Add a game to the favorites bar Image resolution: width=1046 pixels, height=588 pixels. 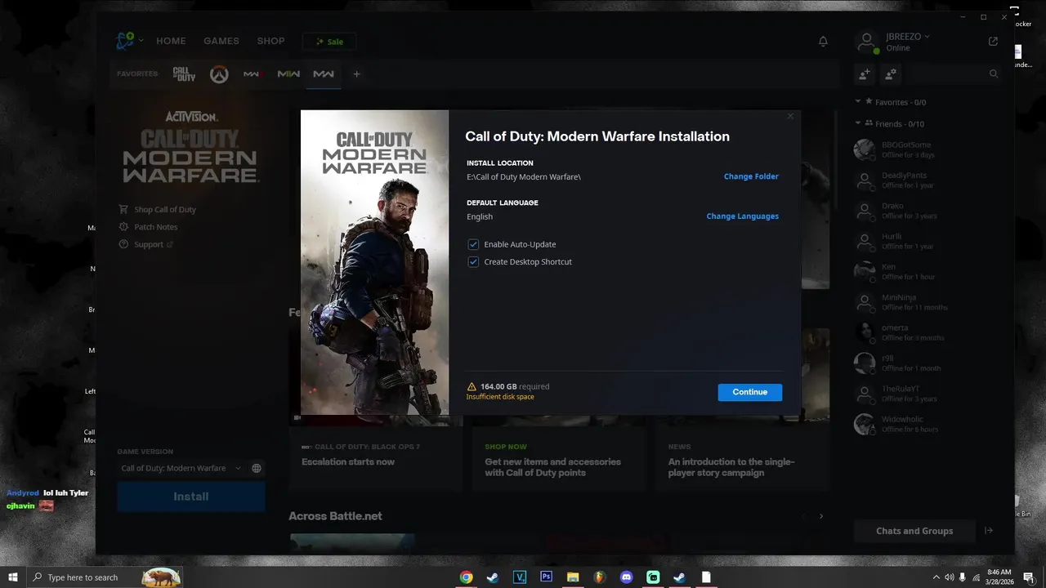coord(356,74)
